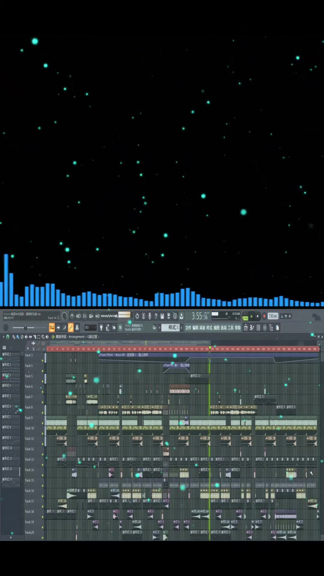Open the 工具 menu
This screenshot has height=576, width=324.
(x=230, y=328)
